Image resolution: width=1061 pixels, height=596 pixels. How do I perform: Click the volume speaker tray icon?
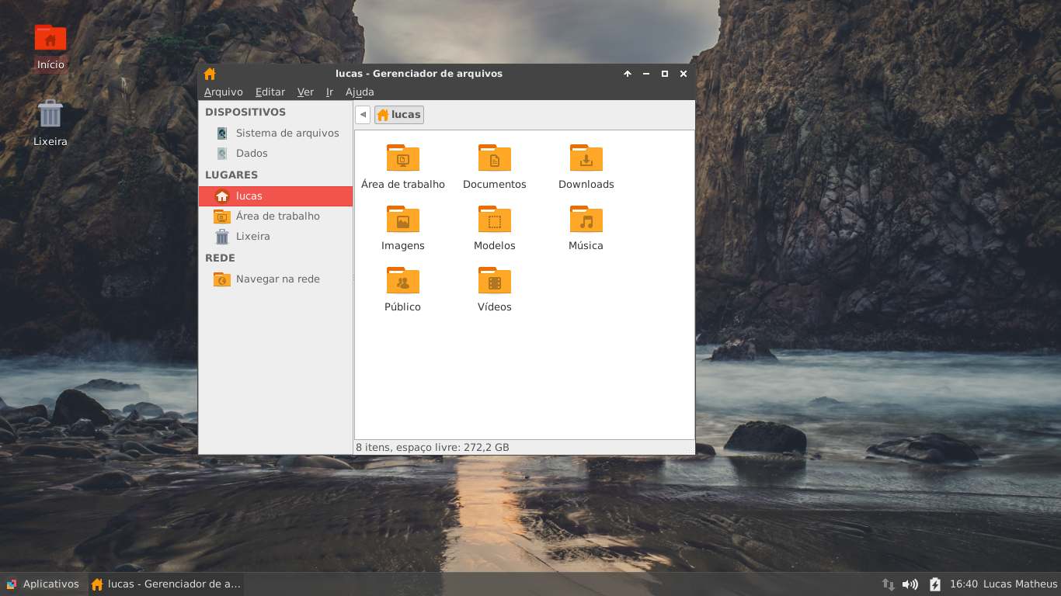(910, 584)
